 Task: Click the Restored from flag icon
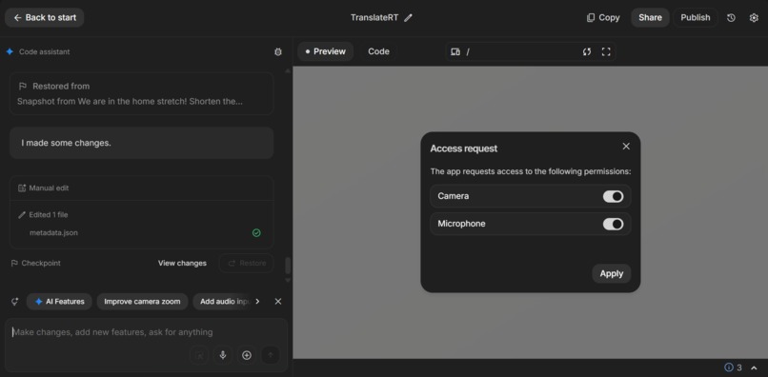pos(23,87)
